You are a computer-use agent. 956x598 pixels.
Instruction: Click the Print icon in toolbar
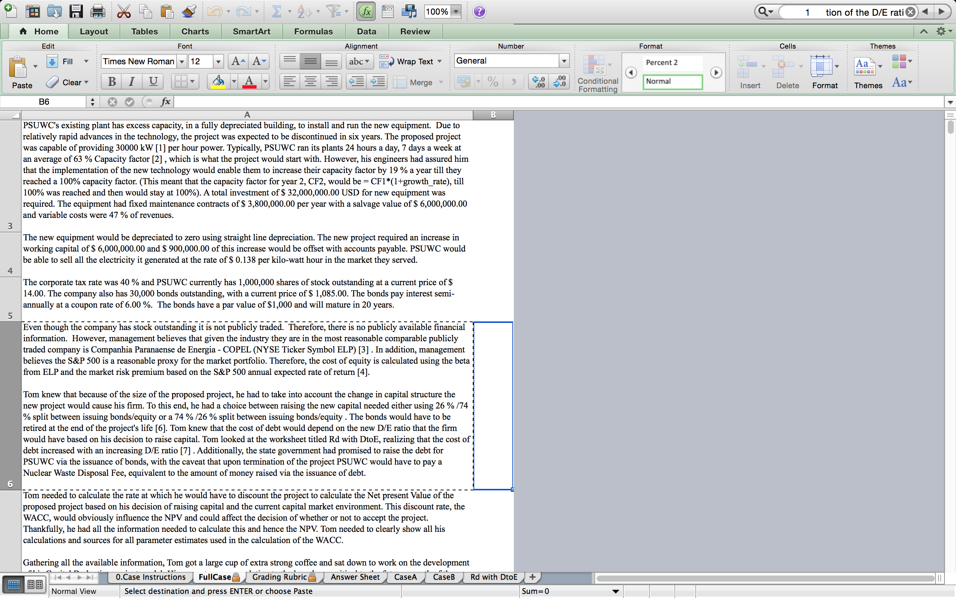coord(97,12)
